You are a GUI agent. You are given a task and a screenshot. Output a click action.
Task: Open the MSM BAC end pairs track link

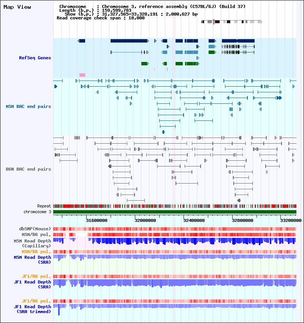point(28,106)
